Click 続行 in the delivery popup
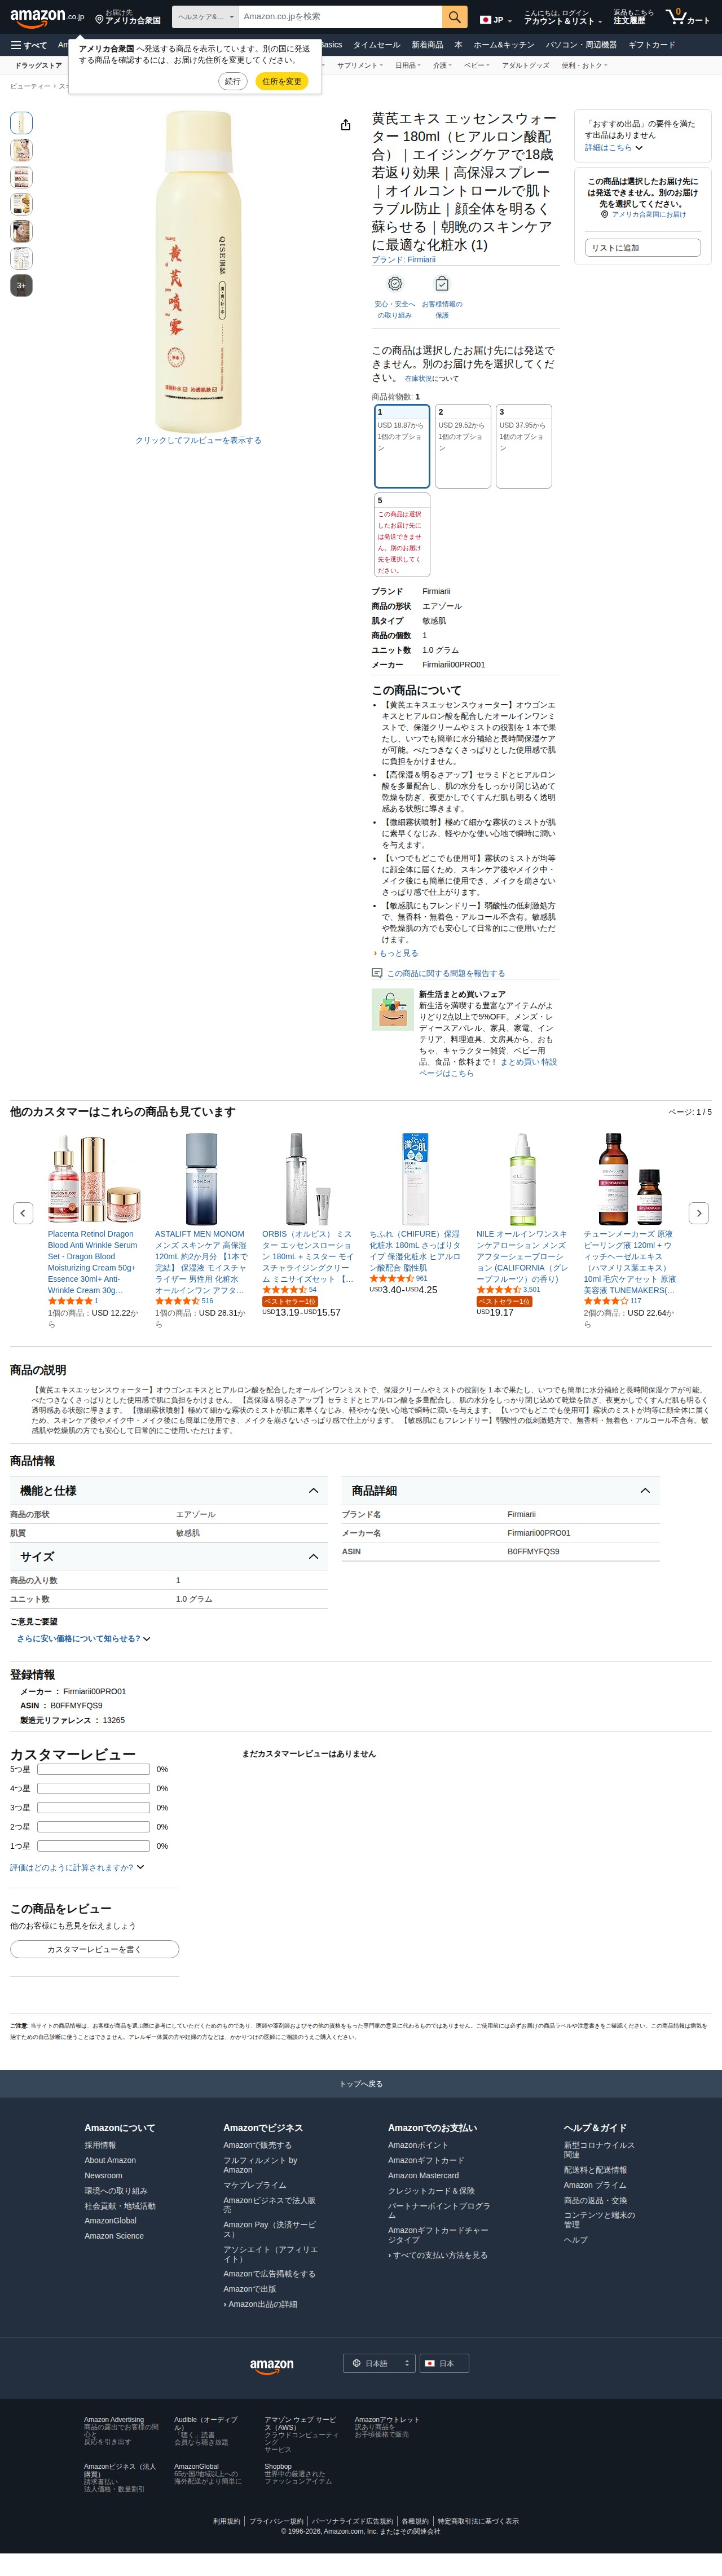Viewport: 722px width, 2576px height. pos(233,81)
